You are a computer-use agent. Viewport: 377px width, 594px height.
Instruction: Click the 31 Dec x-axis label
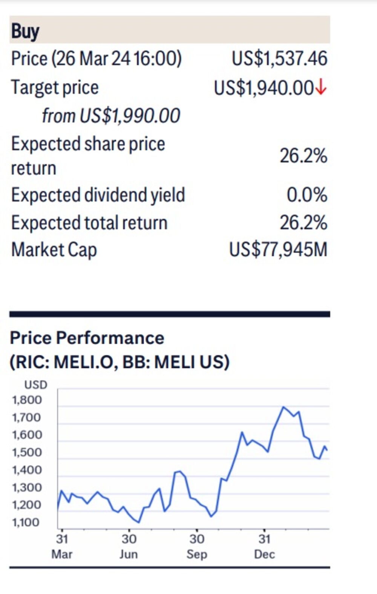tap(264, 546)
